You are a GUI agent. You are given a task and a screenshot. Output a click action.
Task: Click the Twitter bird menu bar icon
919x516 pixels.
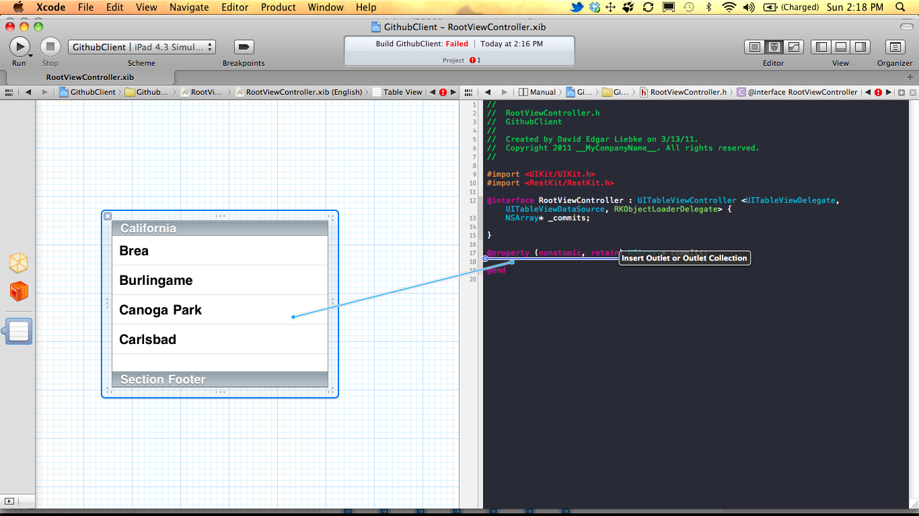577,7
